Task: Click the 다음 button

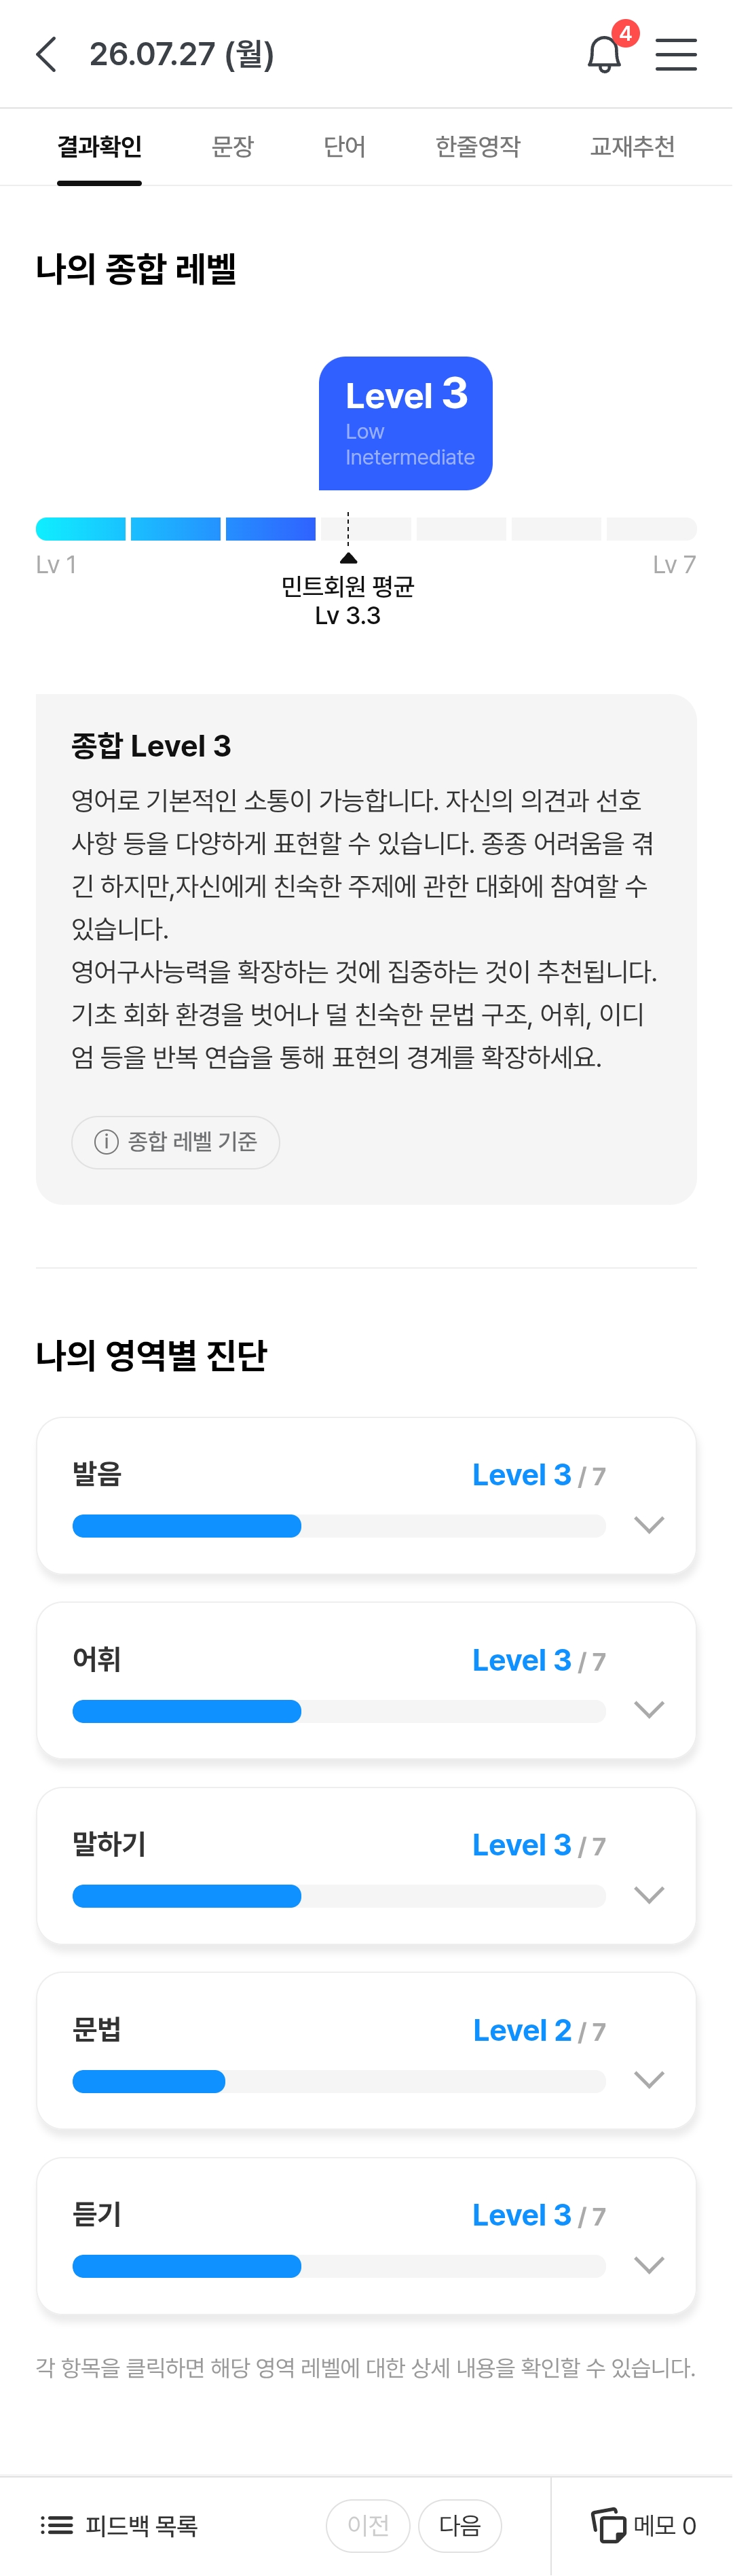Action: 460,2525
